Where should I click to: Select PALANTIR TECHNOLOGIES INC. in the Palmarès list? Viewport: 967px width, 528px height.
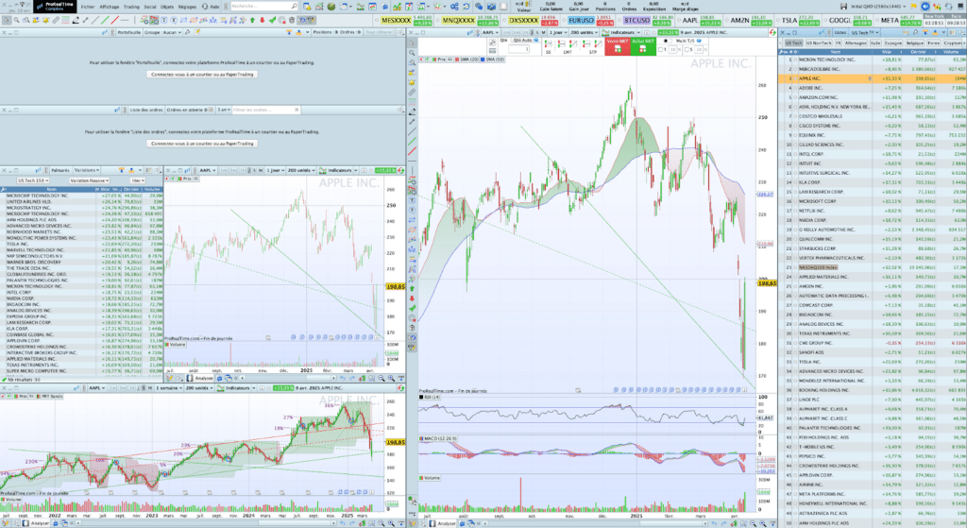(x=81, y=280)
